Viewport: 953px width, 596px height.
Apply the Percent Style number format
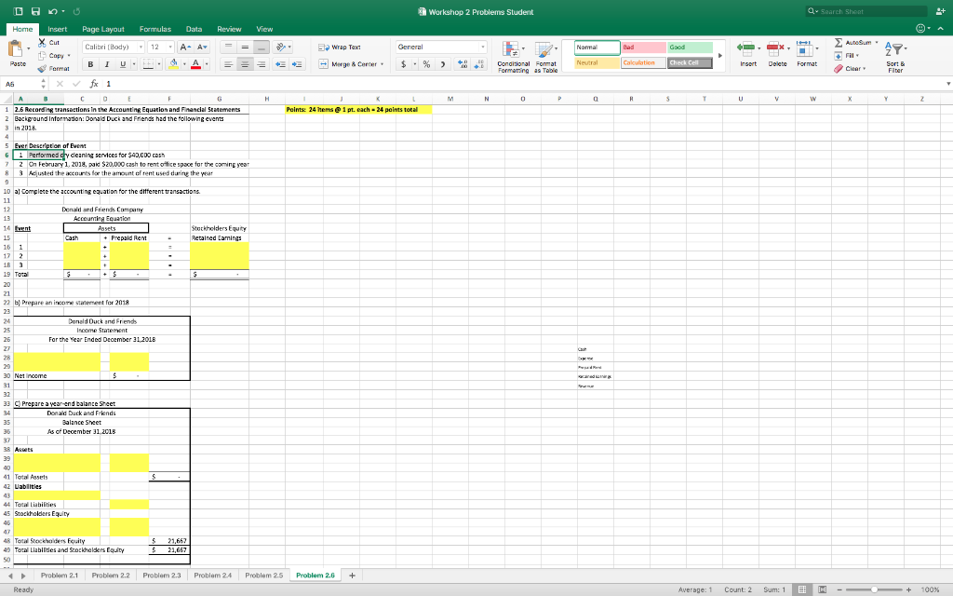pyautogui.click(x=426, y=66)
